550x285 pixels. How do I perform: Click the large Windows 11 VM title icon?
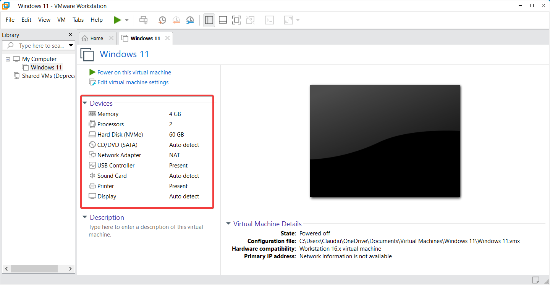click(x=87, y=55)
